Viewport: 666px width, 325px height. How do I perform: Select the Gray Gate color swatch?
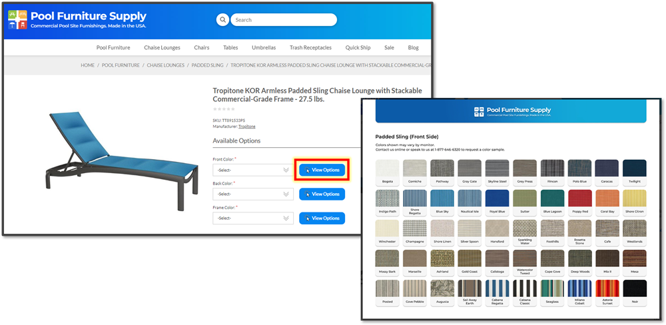coord(470,172)
